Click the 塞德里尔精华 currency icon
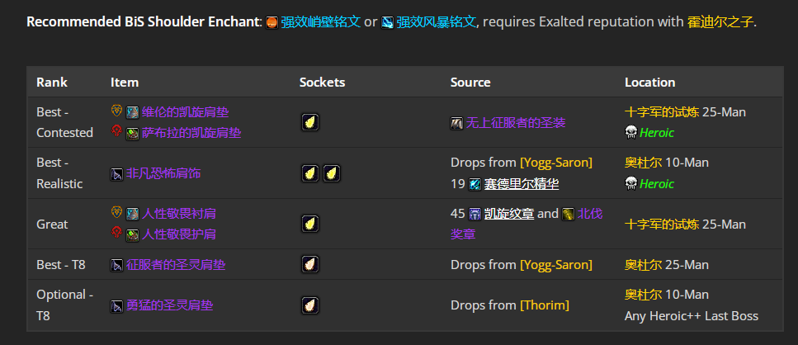 click(475, 184)
